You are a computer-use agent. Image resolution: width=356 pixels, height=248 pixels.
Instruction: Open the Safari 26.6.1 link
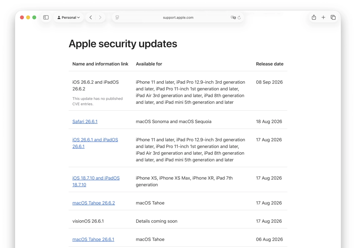[x=85, y=121]
